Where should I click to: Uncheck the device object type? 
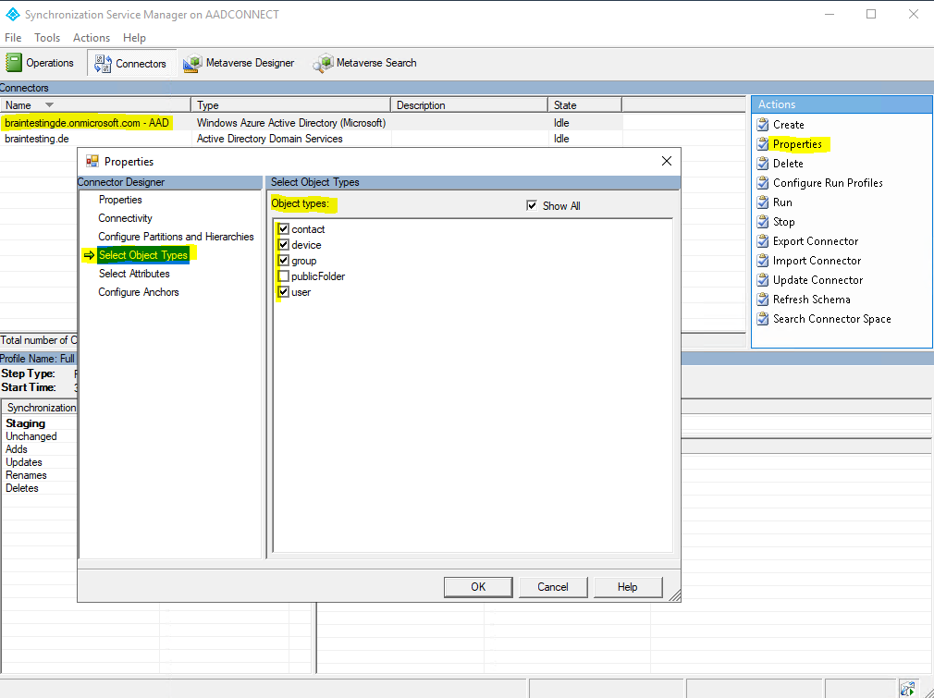(284, 245)
